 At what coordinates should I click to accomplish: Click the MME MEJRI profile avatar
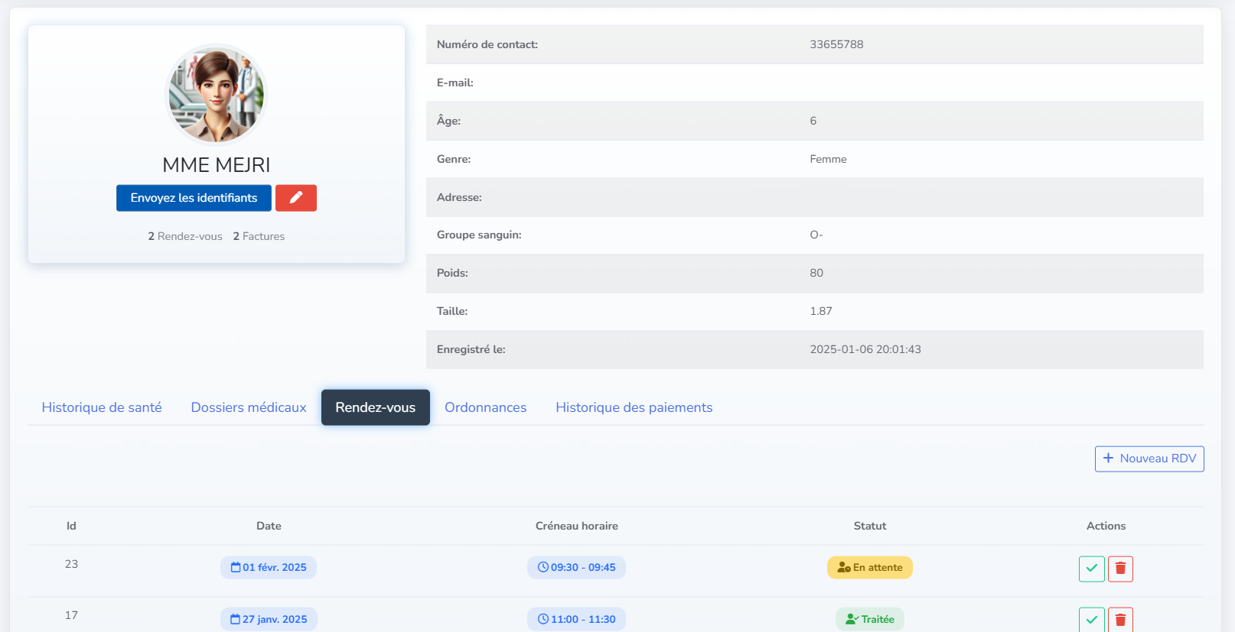(x=217, y=95)
